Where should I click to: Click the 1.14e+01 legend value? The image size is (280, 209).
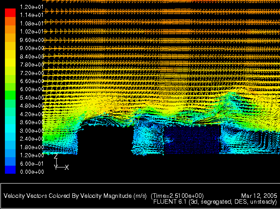32,15
